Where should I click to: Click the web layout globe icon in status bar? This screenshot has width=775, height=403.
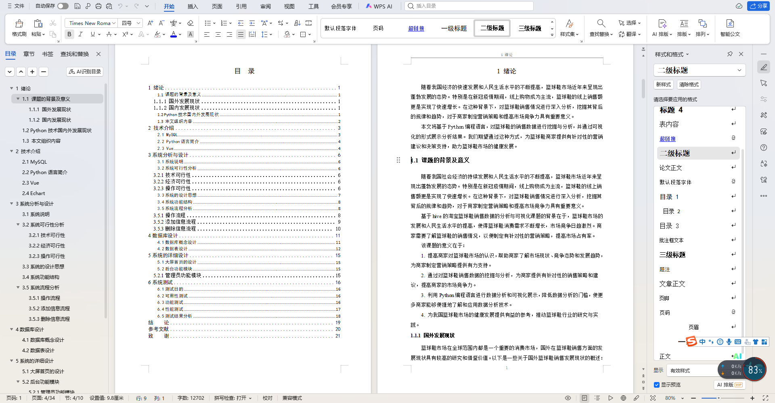tap(623, 398)
